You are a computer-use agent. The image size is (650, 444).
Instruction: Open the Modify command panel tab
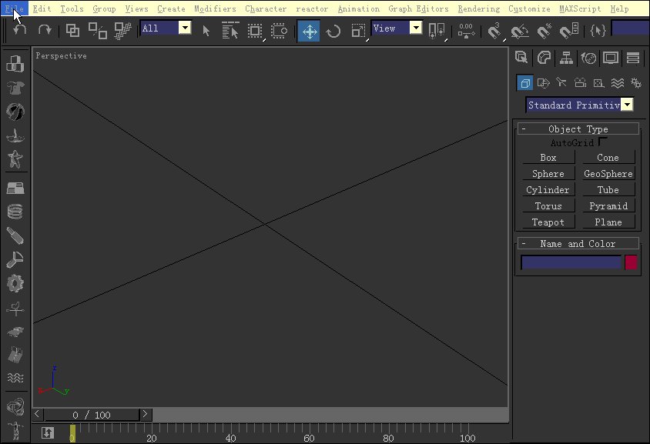coord(544,58)
